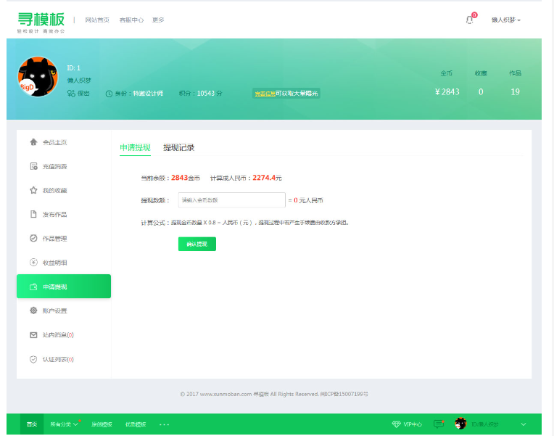The image size is (554, 436).
Task: Click the 2274.4元 converted amount
Action: pos(267,178)
